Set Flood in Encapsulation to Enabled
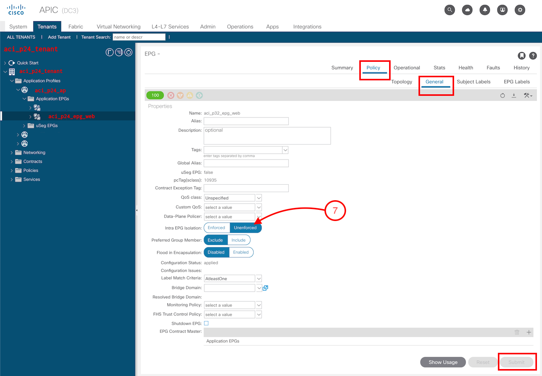The height and width of the screenshot is (376, 542). (241, 252)
